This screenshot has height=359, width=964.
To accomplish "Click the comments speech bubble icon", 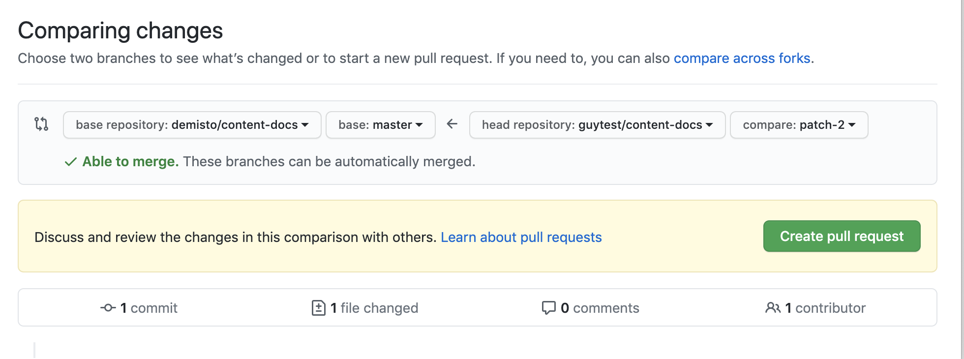I will (548, 308).
